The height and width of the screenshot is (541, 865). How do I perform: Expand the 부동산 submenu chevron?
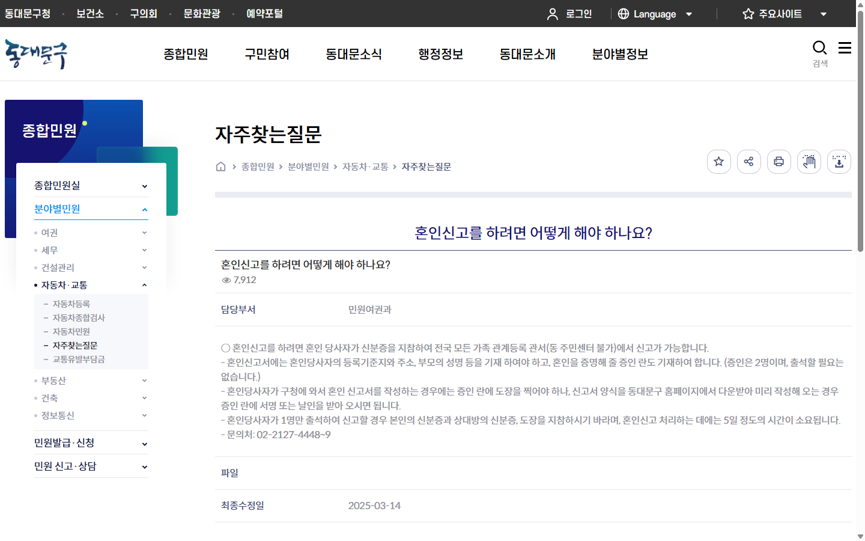(145, 381)
